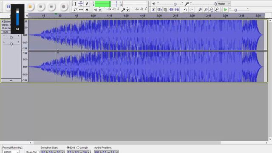Adjust the track gain slider

[x=11, y=37]
